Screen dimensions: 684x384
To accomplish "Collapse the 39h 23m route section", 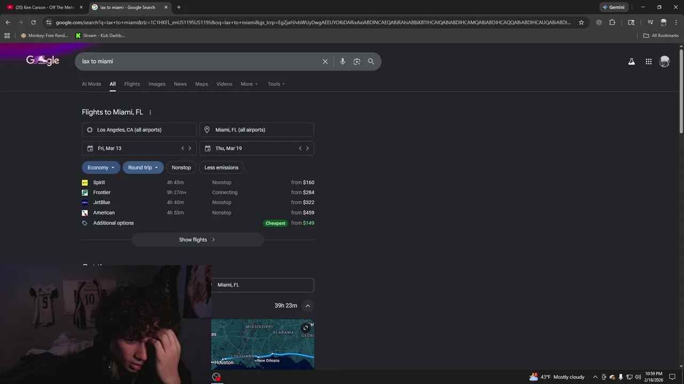I will [x=307, y=306].
